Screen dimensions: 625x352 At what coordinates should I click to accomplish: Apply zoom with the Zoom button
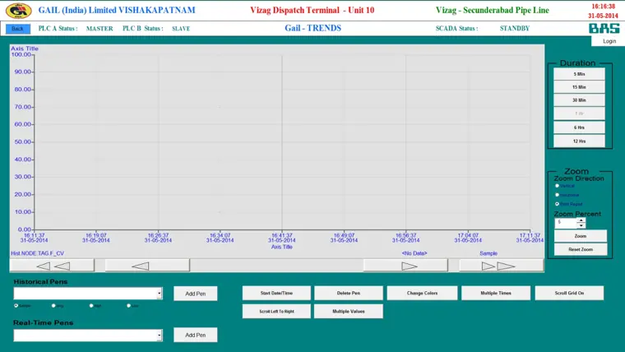click(581, 236)
